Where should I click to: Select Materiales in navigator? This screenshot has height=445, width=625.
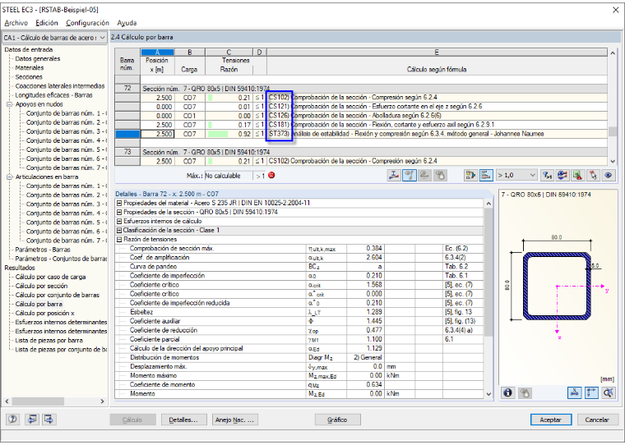pyautogui.click(x=30, y=67)
